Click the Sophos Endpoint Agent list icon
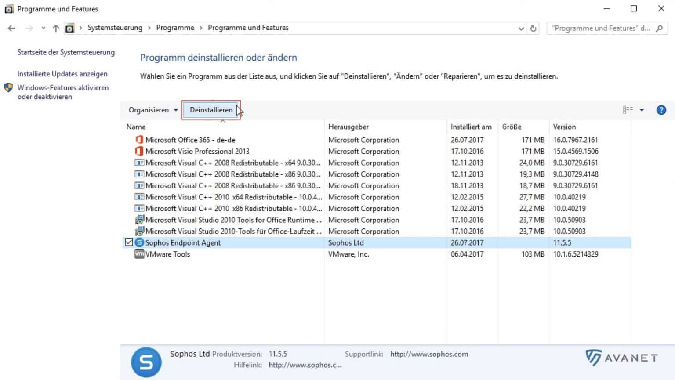The height and width of the screenshot is (380, 675). point(139,242)
